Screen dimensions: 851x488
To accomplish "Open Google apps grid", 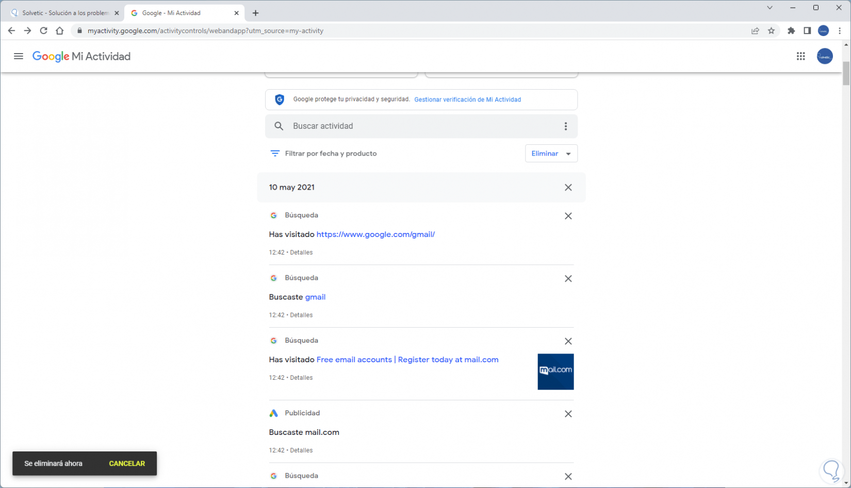I will tap(800, 56).
